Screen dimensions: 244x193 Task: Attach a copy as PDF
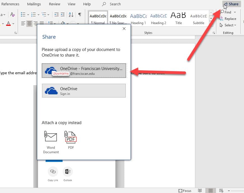point(71,140)
